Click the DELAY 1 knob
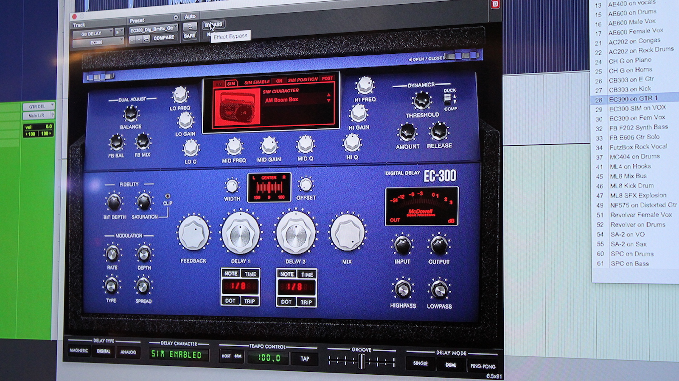The width and height of the screenshot is (679, 381). coord(240,233)
